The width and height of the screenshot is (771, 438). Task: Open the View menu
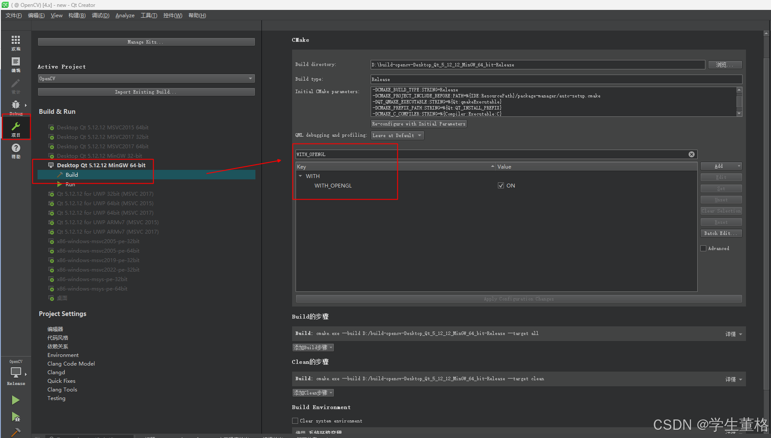point(57,16)
